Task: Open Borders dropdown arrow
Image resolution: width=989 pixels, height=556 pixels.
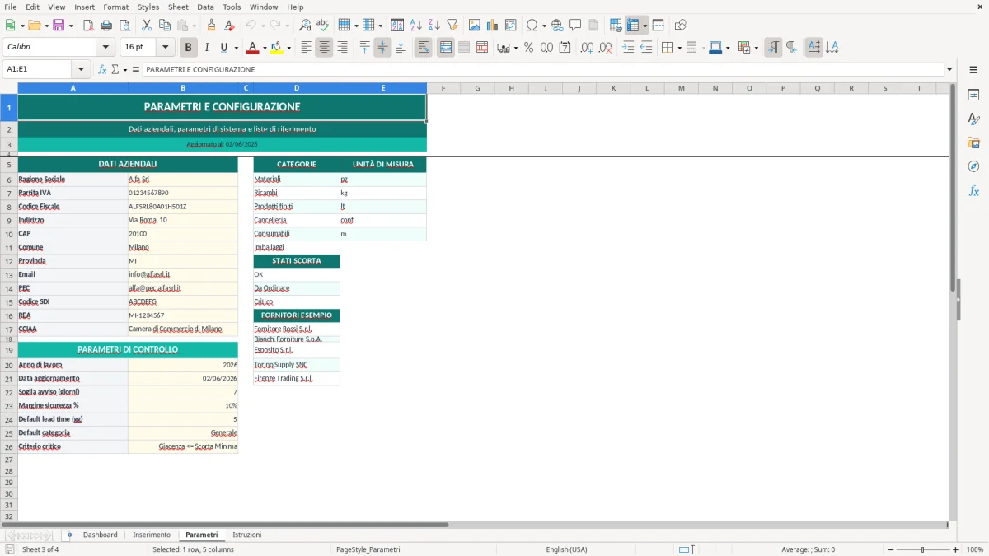Action: click(x=679, y=48)
